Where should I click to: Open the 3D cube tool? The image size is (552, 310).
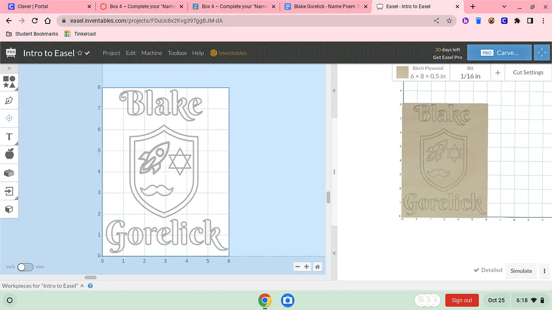pyautogui.click(x=9, y=209)
